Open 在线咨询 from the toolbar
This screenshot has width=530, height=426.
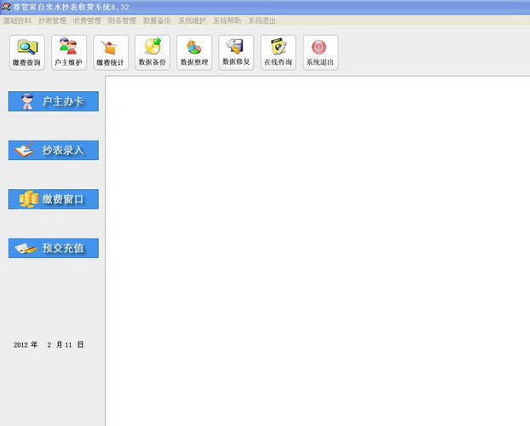point(278,53)
